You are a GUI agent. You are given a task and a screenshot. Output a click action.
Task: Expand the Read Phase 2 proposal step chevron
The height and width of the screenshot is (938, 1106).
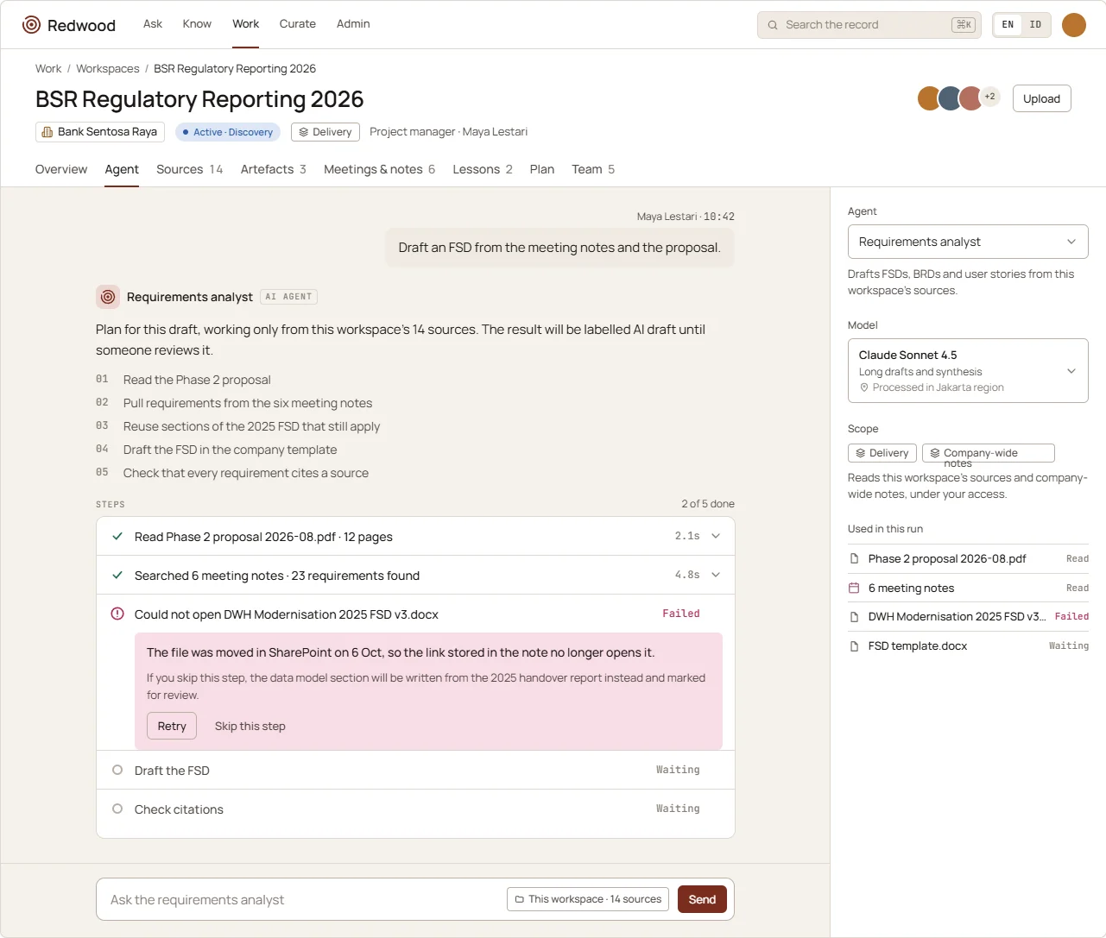click(x=716, y=536)
